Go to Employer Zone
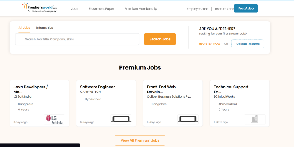Image resolution: width=294 pixels, height=147 pixels. [x=198, y=9]
